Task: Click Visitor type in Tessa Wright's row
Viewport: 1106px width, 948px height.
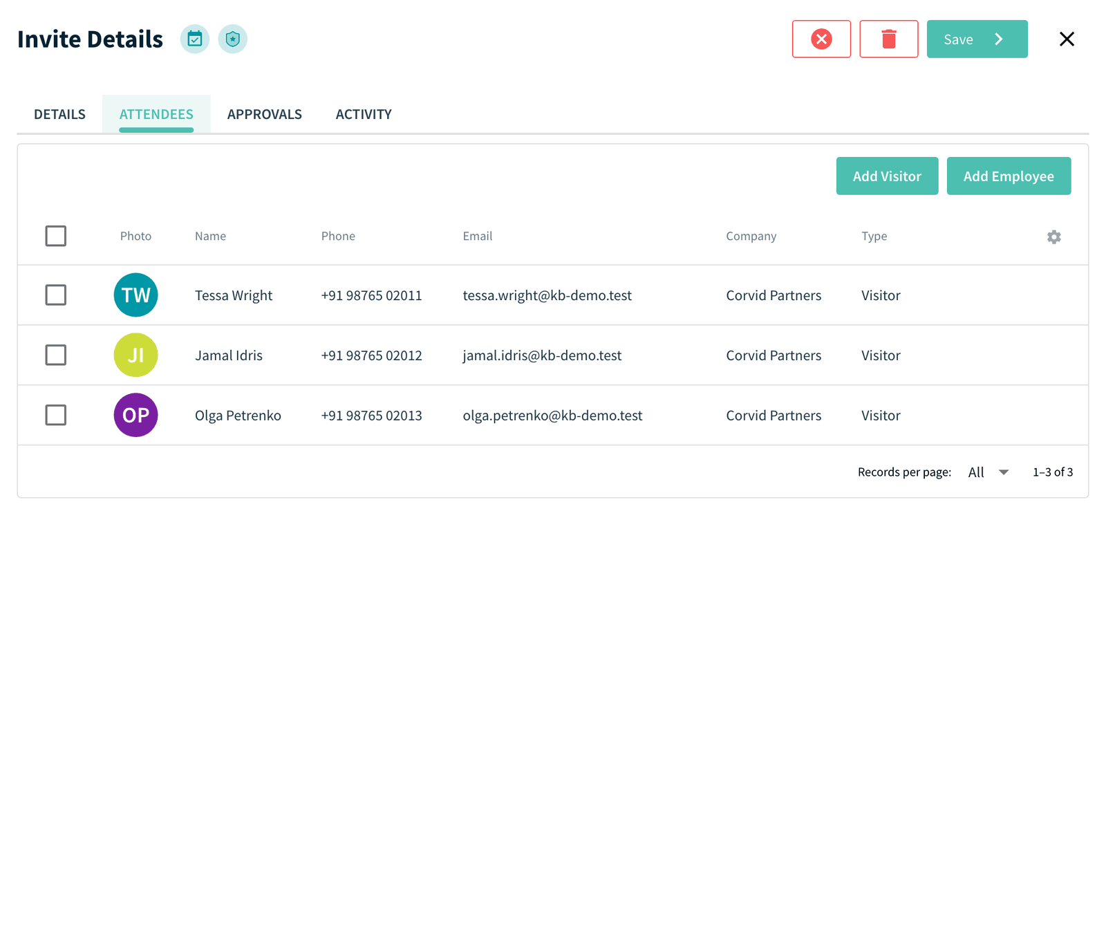Action: pyautogui.click(x=881, y=296)
